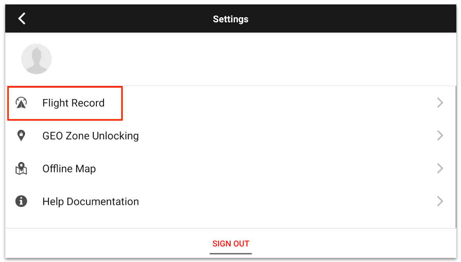Click the gray placeholder profile picture
Screen dimensions: 461x262
click(36, 58)
